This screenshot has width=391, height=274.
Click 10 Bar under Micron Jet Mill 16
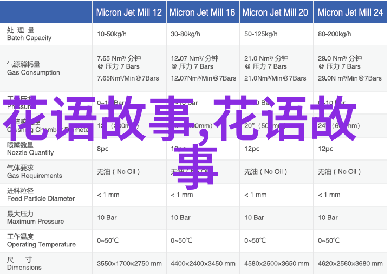coord(180,217)
